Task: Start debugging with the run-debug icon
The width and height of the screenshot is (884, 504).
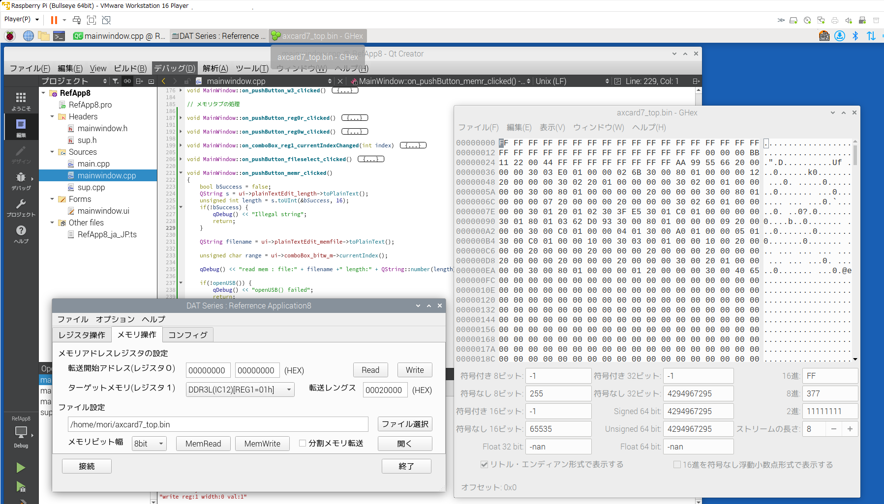Action: coord(21,487)
